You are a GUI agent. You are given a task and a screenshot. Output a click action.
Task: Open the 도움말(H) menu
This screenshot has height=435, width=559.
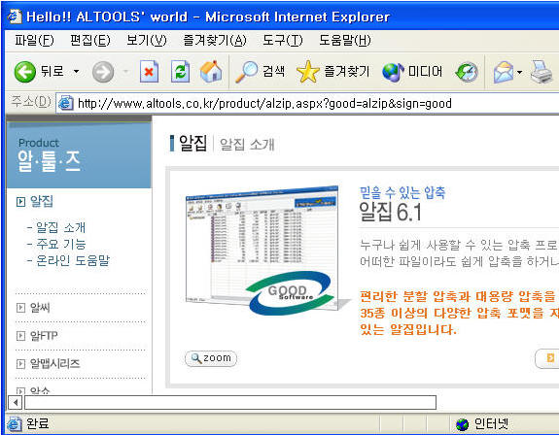click(345, 40)
